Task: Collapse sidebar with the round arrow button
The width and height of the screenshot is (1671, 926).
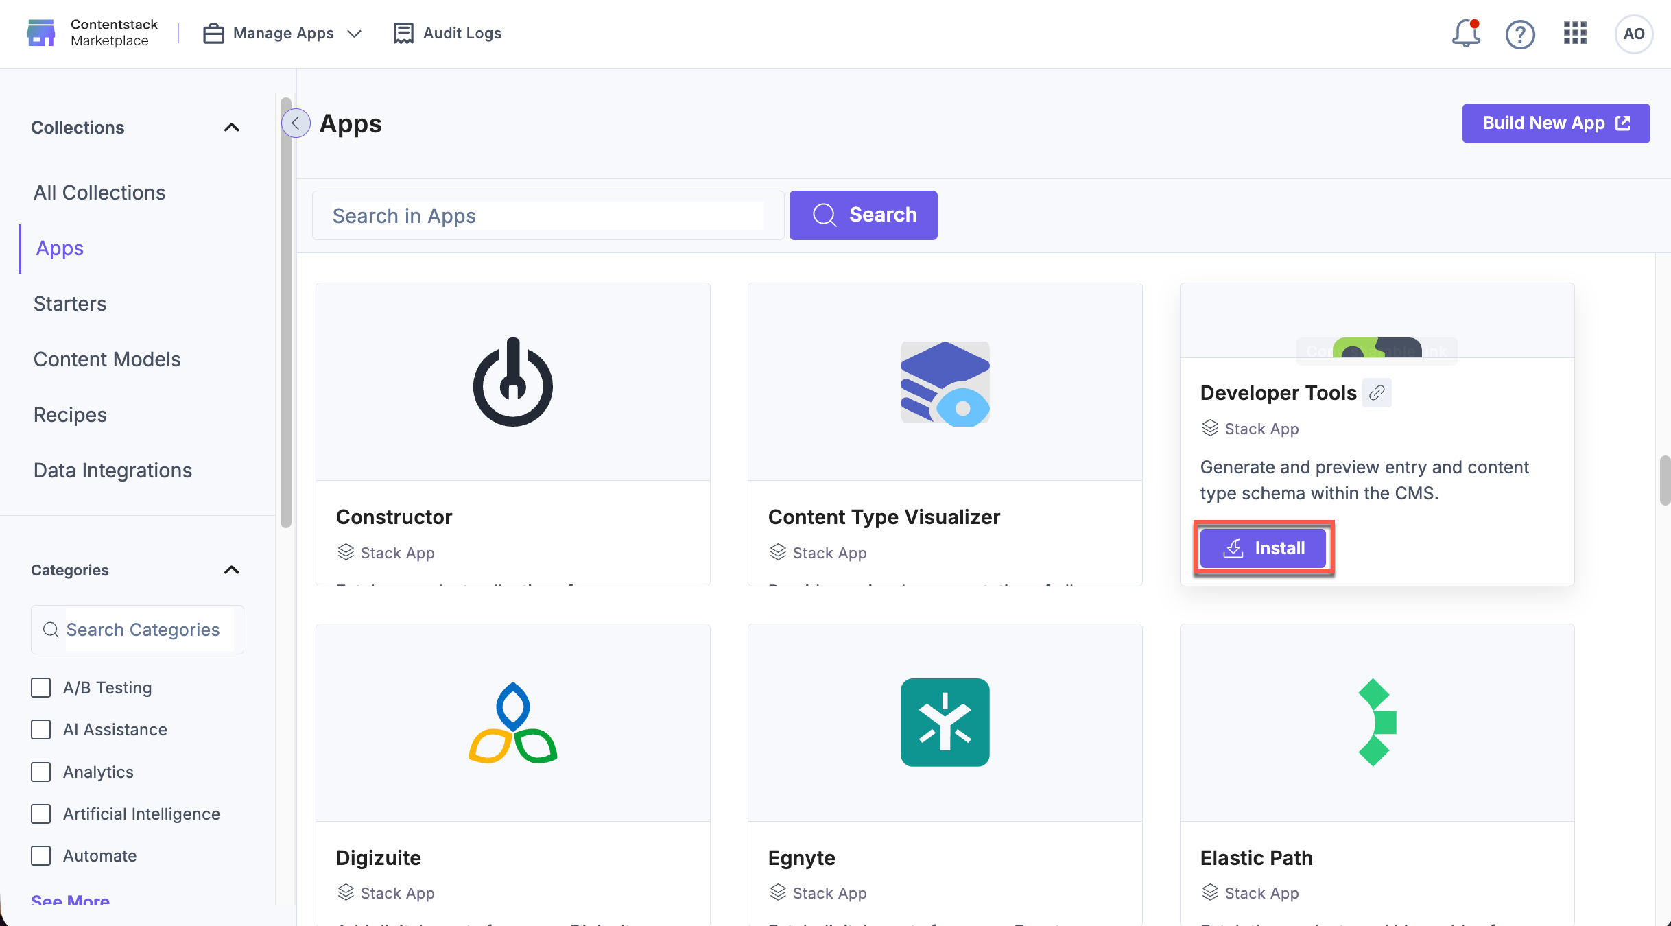Action: point(296,123)
